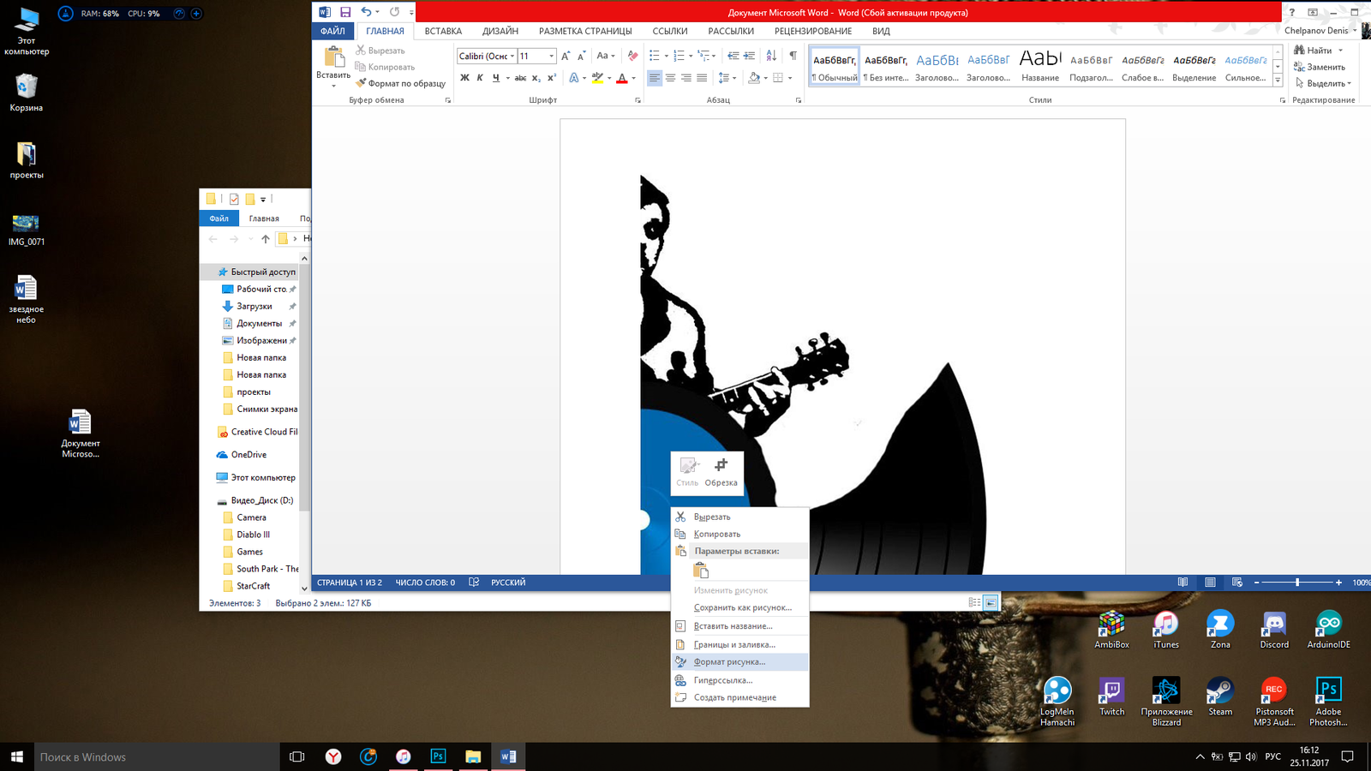1371x771 pixels.
Task: Select Загрузки in Explorer sidebar
Action: pos(254,306)
